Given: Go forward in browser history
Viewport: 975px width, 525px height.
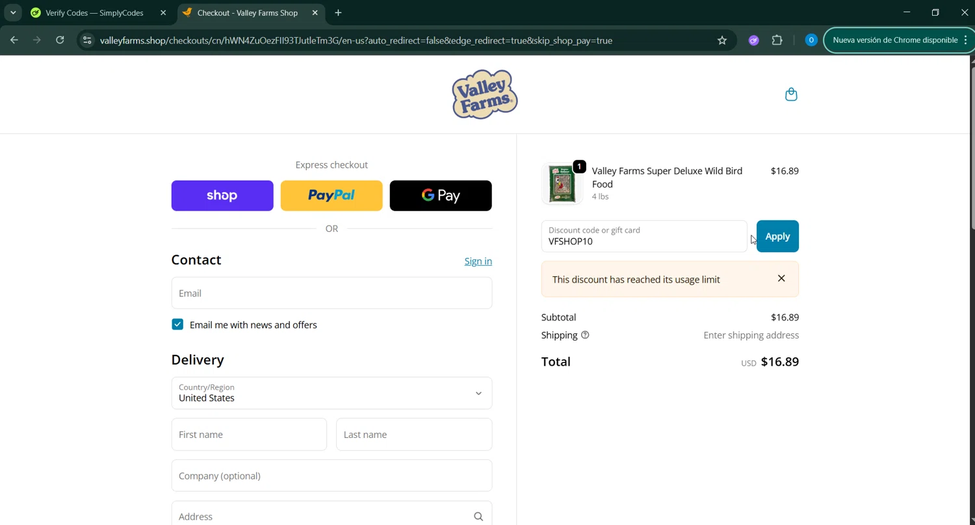Looking at the screenshot, I should pos(37,40).
